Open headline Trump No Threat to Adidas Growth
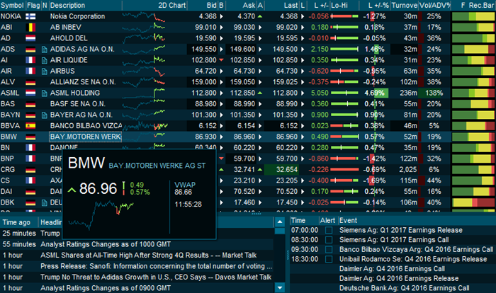Viewport: 496px width, 293px height. 156,277
